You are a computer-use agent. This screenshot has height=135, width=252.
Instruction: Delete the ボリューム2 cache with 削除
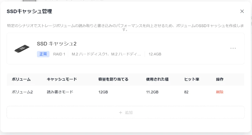pos(220,92)
